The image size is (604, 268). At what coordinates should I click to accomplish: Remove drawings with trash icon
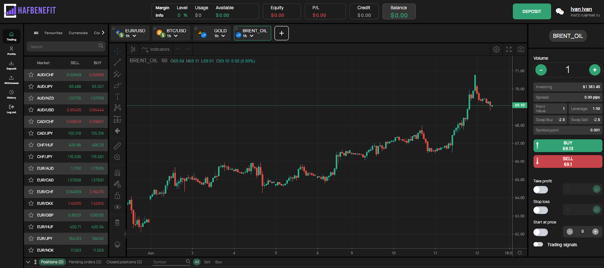tap(117, 223)
